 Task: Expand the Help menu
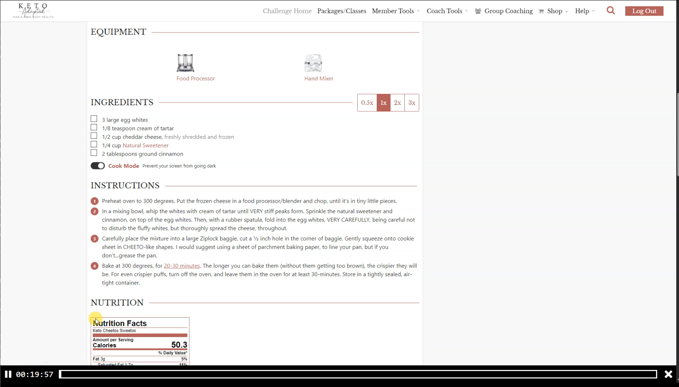(x=584, y=11)
